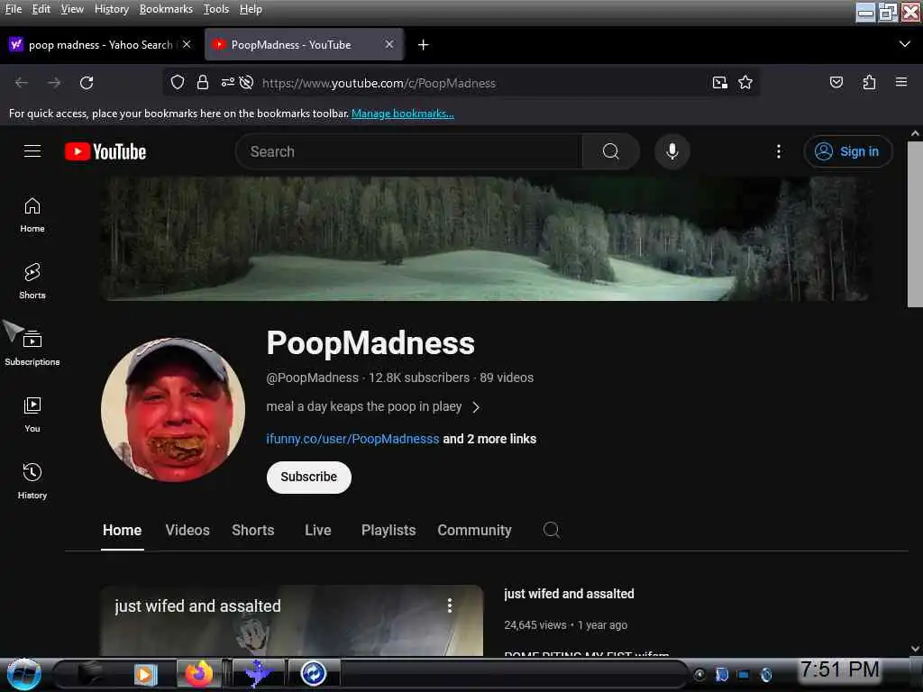923x692 pixels.
Task: Open the You section in sidebar
Action: click(32, 414)
